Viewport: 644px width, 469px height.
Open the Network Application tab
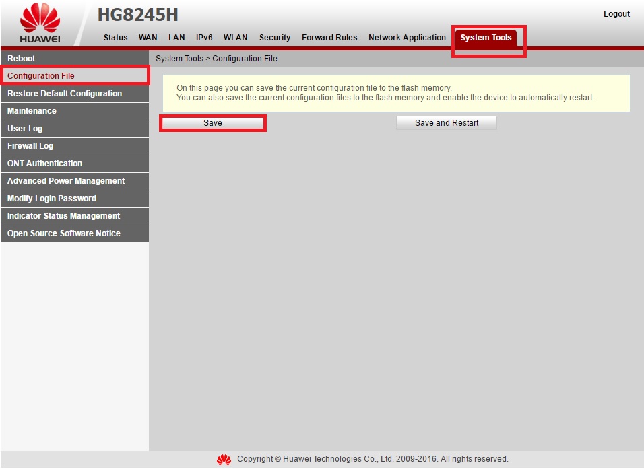point(407,37)
